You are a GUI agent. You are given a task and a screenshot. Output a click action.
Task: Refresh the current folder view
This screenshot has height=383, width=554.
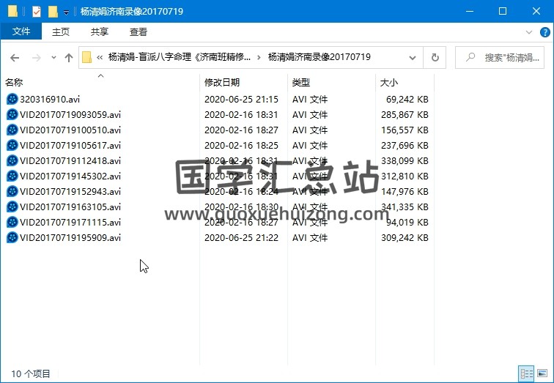coord(435,58)
